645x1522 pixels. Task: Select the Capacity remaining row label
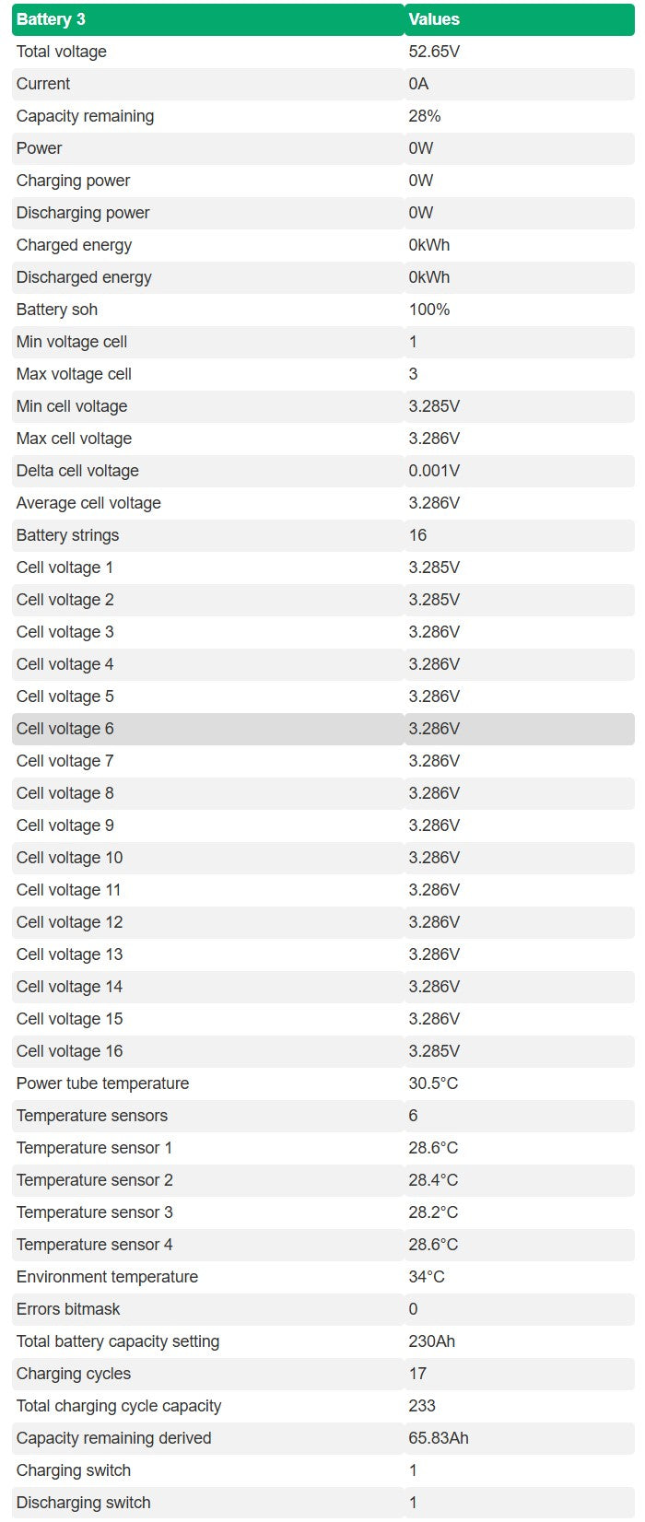coord(85,116)
